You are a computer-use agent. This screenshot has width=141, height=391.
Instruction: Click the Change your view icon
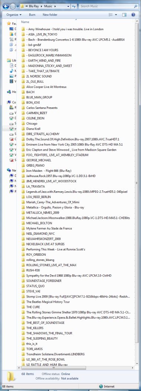pyautogui.click(x=111, y=15)
